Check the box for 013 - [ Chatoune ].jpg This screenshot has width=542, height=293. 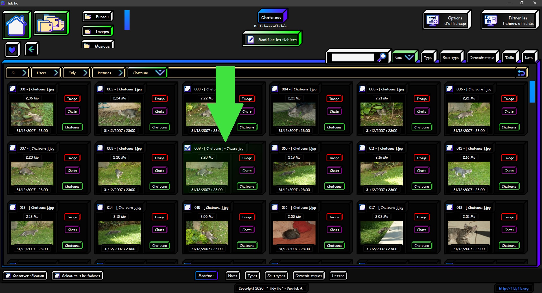pos(13,207)
